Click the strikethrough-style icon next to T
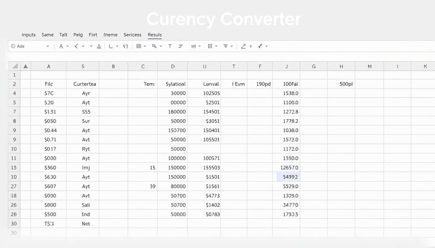435x248 pixels. coord(181,46)
